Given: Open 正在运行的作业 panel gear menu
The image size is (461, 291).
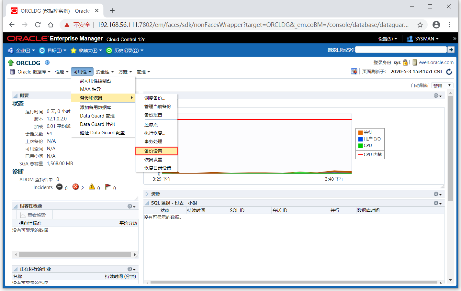Looking at the screenshot, I should pyautogui.click(x=131, y=269).
